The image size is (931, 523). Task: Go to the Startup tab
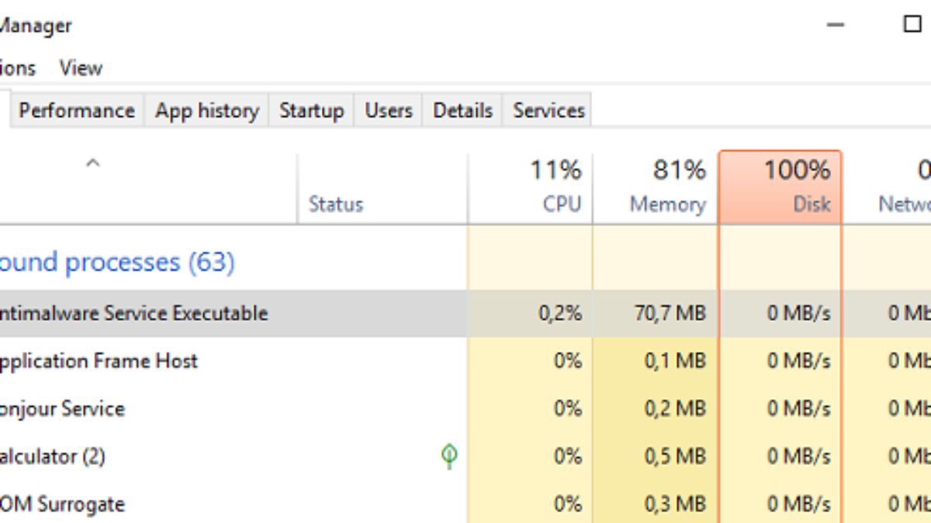coord(311,111)
